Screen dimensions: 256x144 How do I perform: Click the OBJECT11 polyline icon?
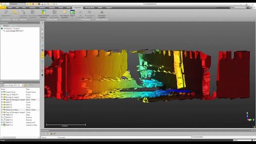coord(4,117)
